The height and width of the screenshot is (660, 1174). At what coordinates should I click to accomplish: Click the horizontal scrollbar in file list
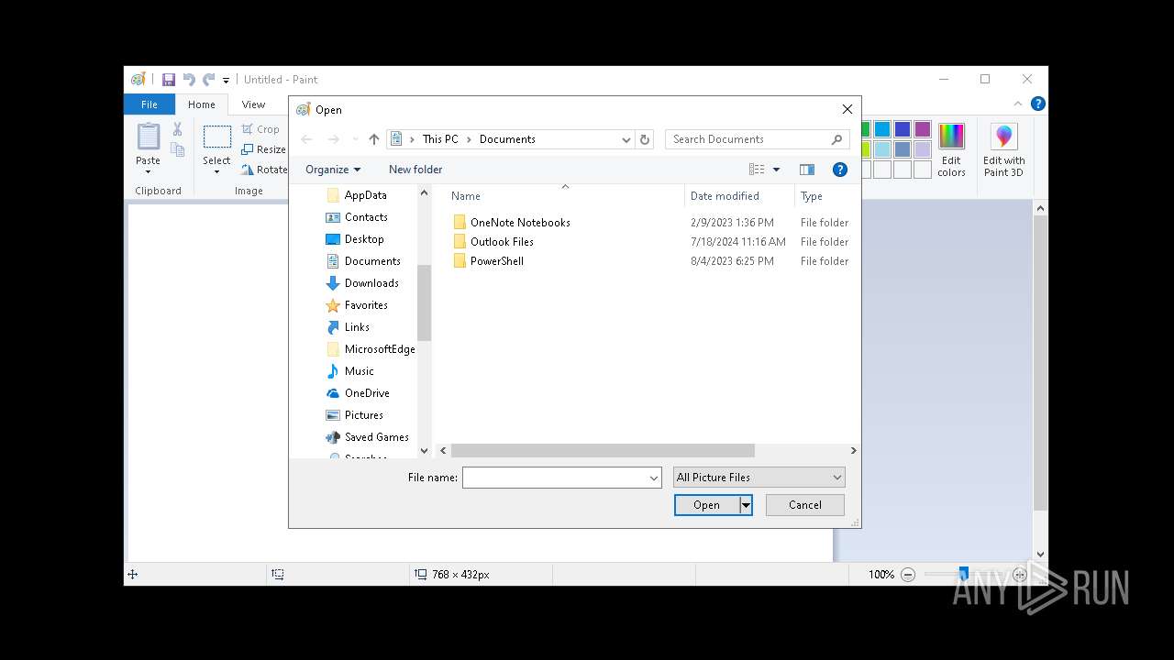603,451
